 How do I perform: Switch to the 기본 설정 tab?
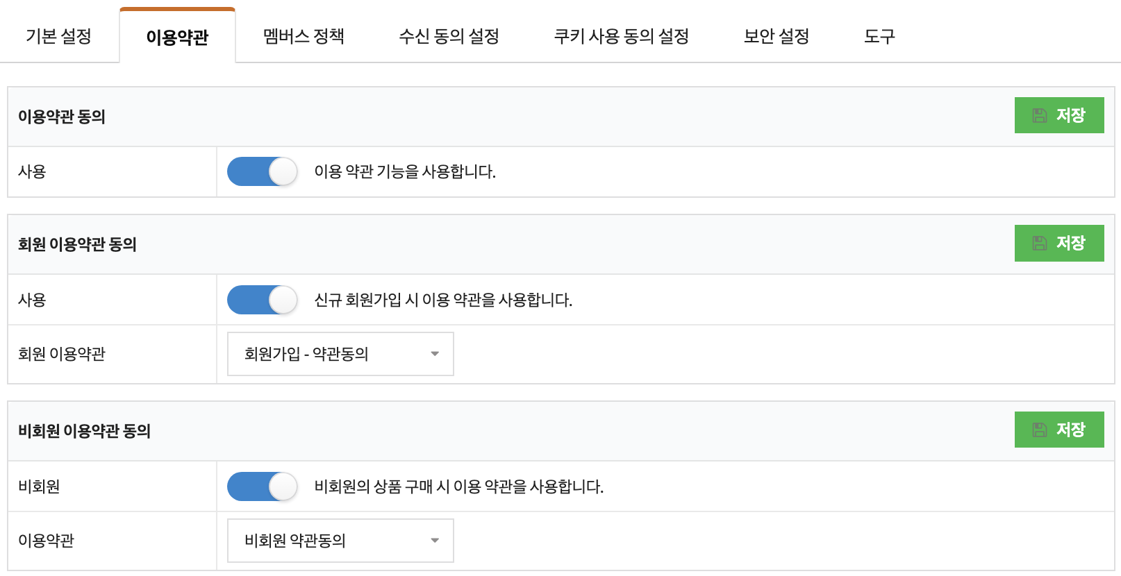tap(59, 36)
